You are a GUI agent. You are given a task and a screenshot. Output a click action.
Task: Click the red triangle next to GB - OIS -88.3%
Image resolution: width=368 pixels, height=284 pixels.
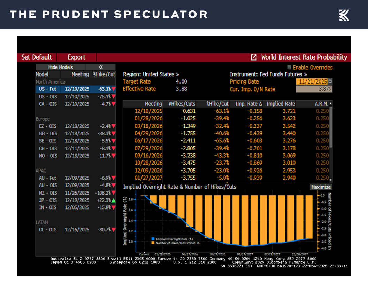[x=114, y=133]
